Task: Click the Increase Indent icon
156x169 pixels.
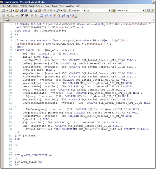Action: click(27, 16)
